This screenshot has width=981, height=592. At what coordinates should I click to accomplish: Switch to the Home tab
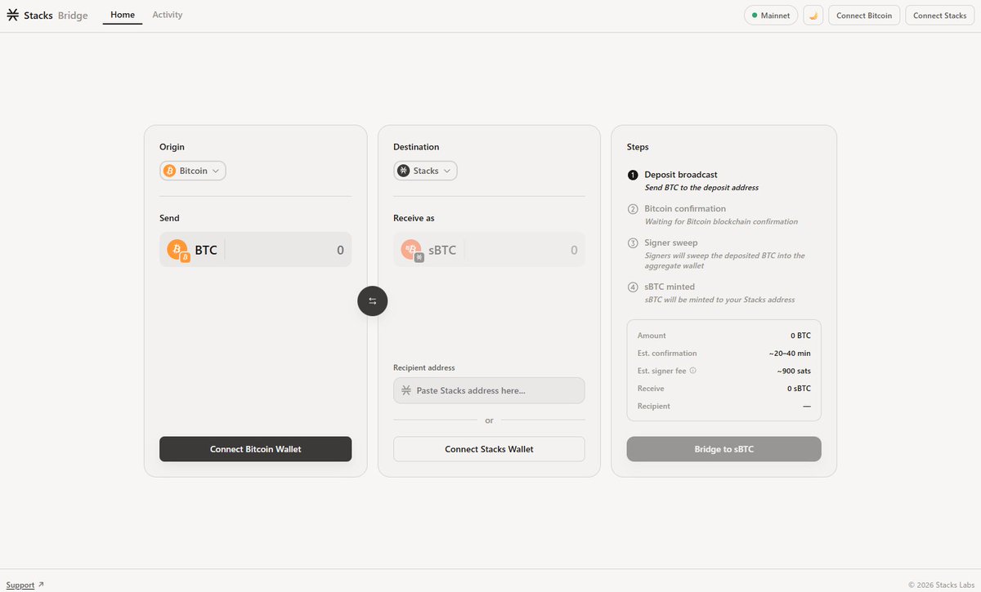coord(123,15)
